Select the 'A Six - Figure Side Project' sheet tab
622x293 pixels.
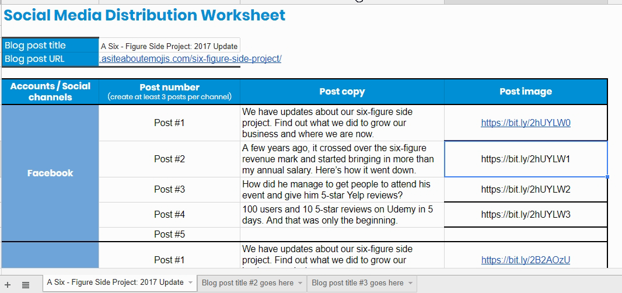point(115,282)
